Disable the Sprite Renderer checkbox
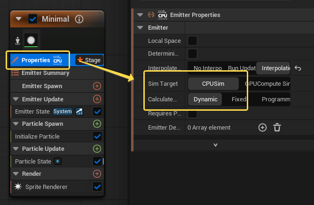The width and height of the screenshot is (314, 205). click(97, 187)
